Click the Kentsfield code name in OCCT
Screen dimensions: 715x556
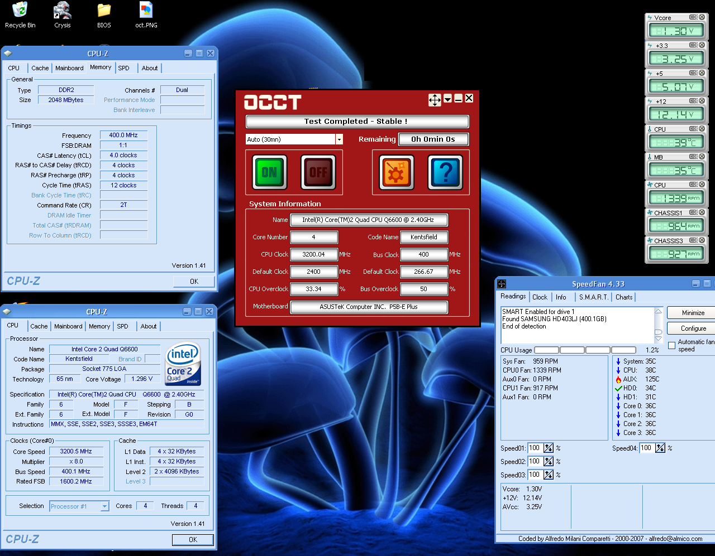coord(424,237)
